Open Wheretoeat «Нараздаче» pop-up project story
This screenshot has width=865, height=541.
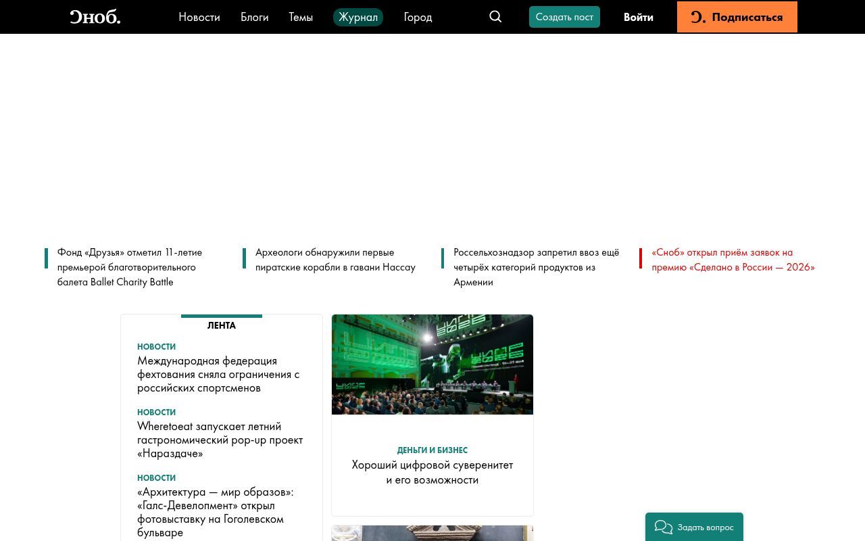(x=220, y=440)
